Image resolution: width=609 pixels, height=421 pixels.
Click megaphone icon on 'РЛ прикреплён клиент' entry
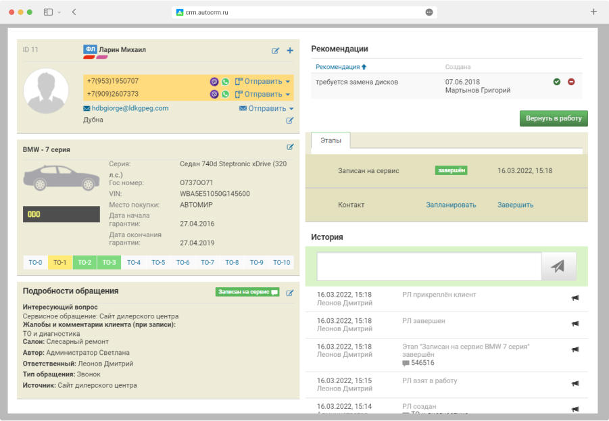(x=575, y=298)
